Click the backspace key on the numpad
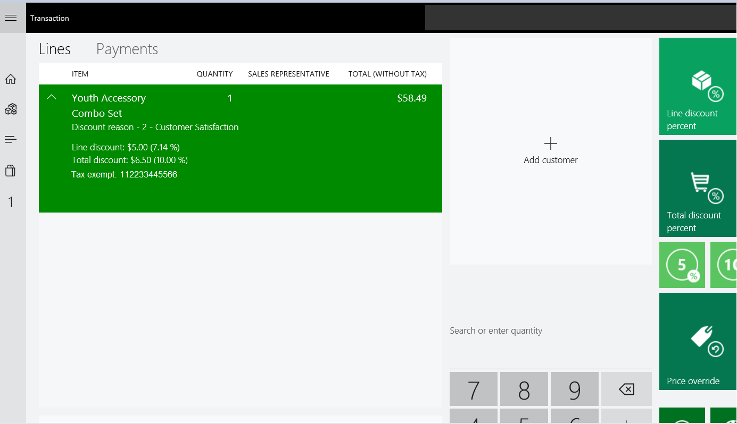Viewport: 737px width, 424px height. [x=626, y=389]
